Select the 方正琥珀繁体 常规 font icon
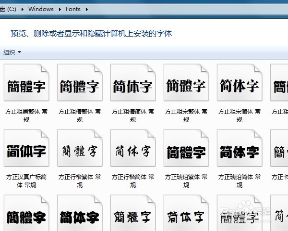This screenshot has width=288, height=231. (x=186, y=148)
